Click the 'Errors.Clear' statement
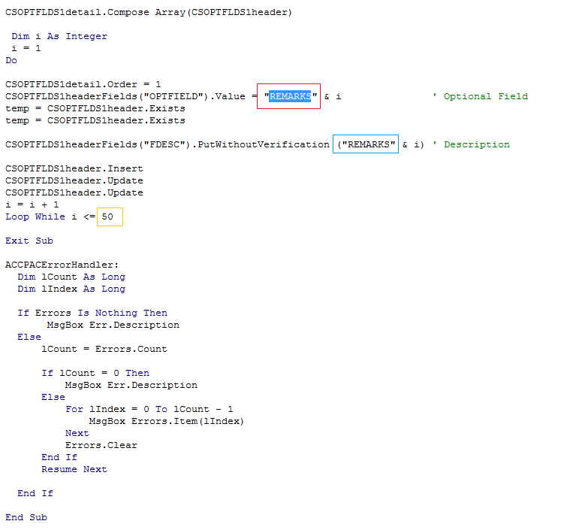 coord(101,445)
